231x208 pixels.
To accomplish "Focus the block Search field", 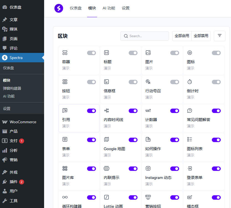I will [144, 36].
